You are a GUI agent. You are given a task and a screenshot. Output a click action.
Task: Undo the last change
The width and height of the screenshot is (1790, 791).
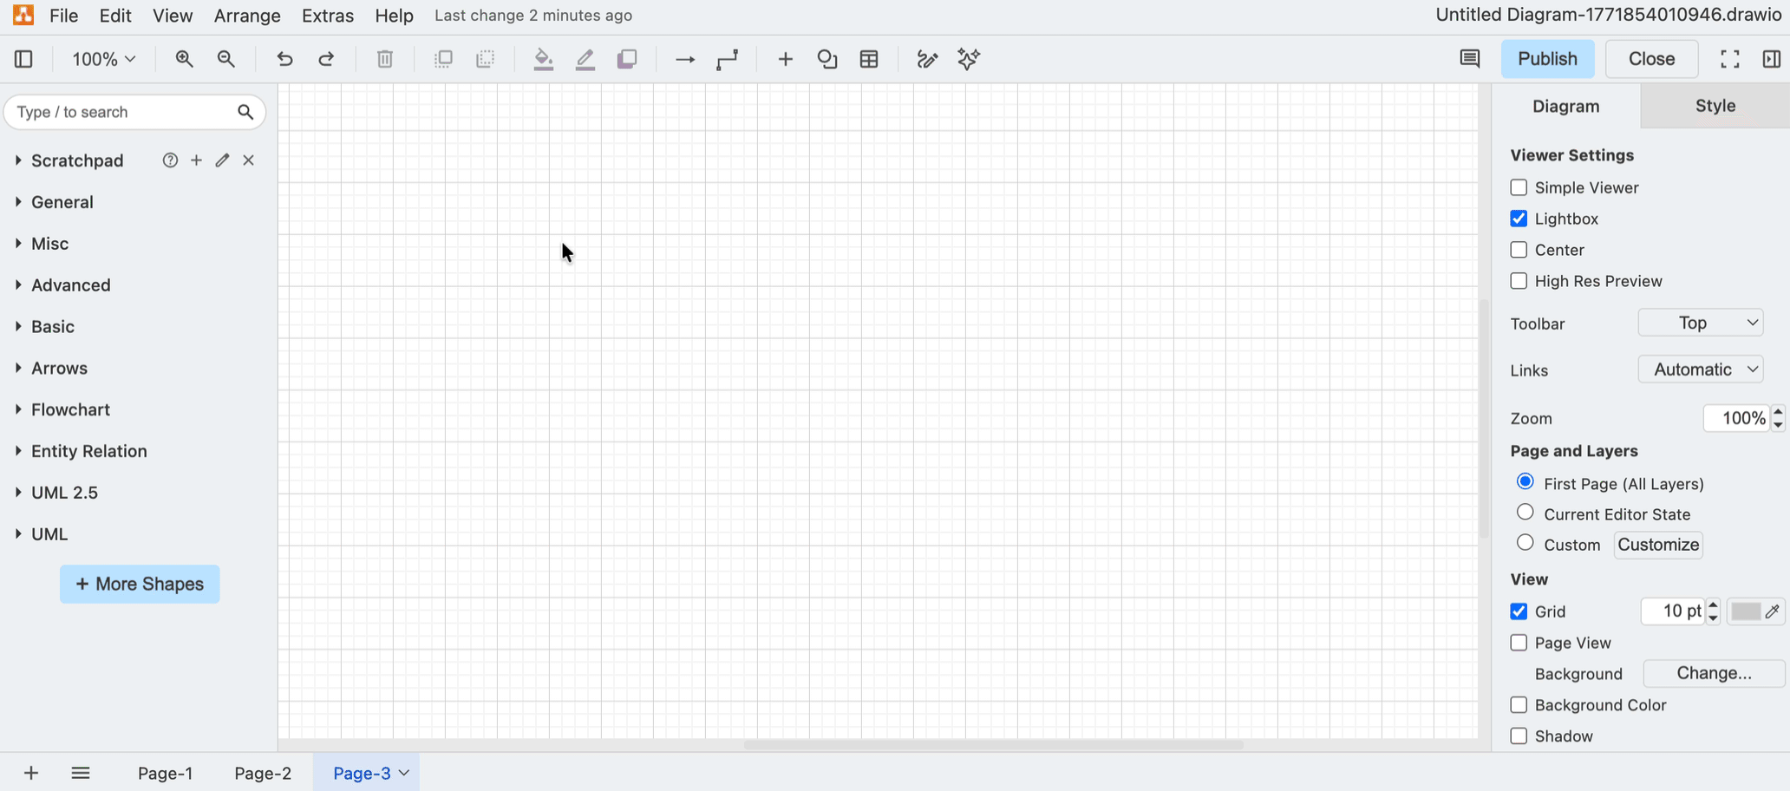(x=284, y=59)
